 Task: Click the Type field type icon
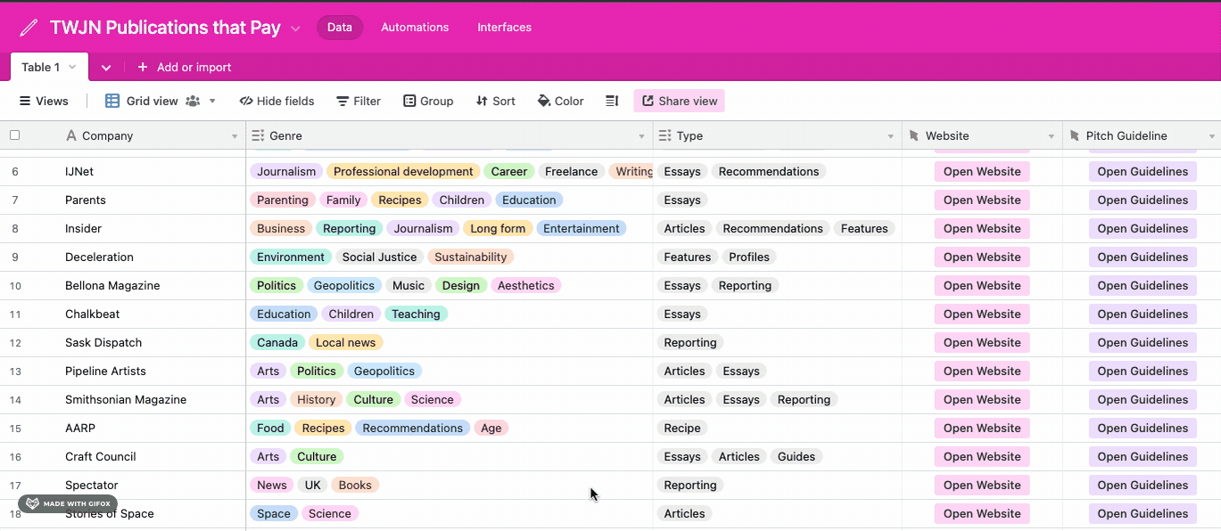664,135
